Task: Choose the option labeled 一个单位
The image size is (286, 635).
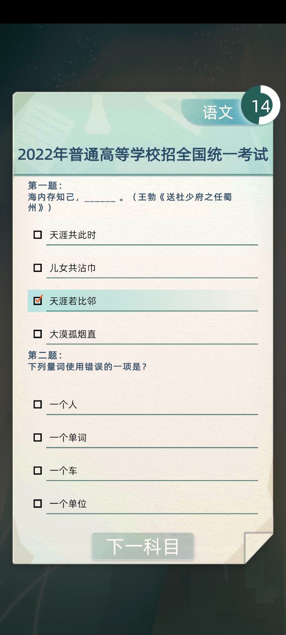Action: tap(68, 504)
